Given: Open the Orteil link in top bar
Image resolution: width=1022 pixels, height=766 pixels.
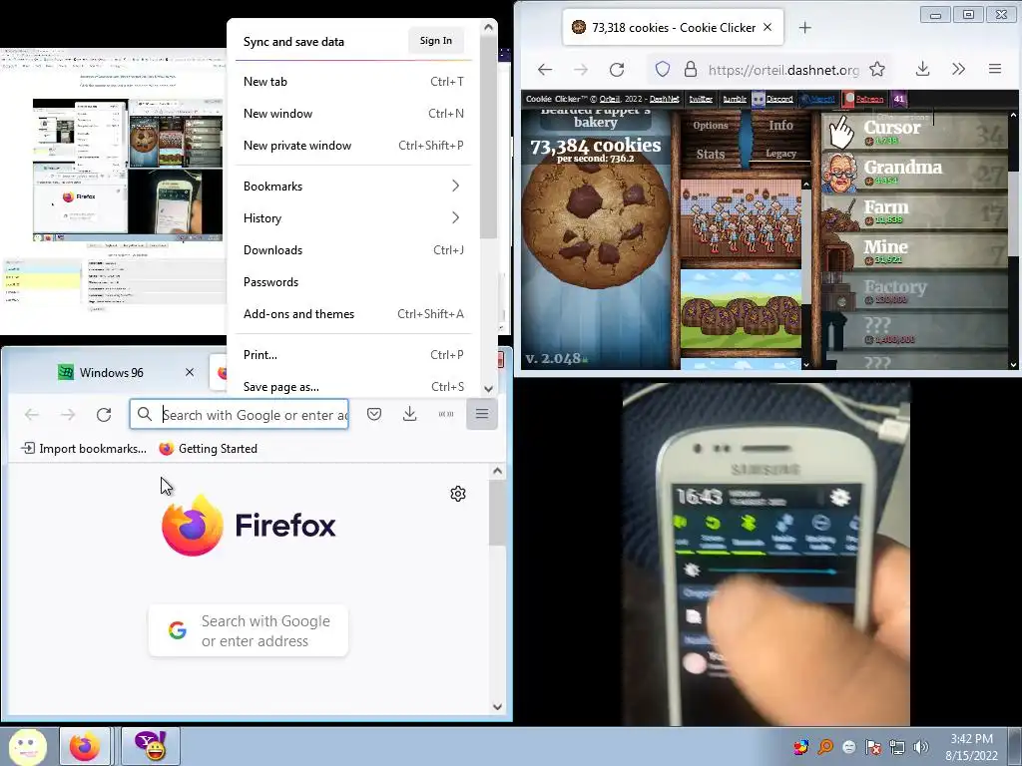Looking at the screenshot, I should click(610, 99).
